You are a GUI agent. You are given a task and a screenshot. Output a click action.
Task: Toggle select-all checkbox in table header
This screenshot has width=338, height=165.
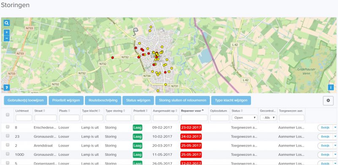coord(8,115)
